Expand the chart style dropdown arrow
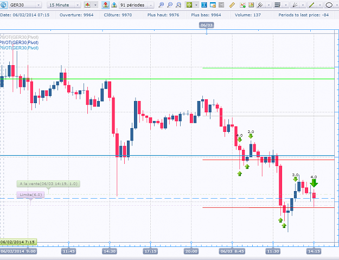This screenshot has width=339, height=260. pyautogui.click(x=95, y=5)
